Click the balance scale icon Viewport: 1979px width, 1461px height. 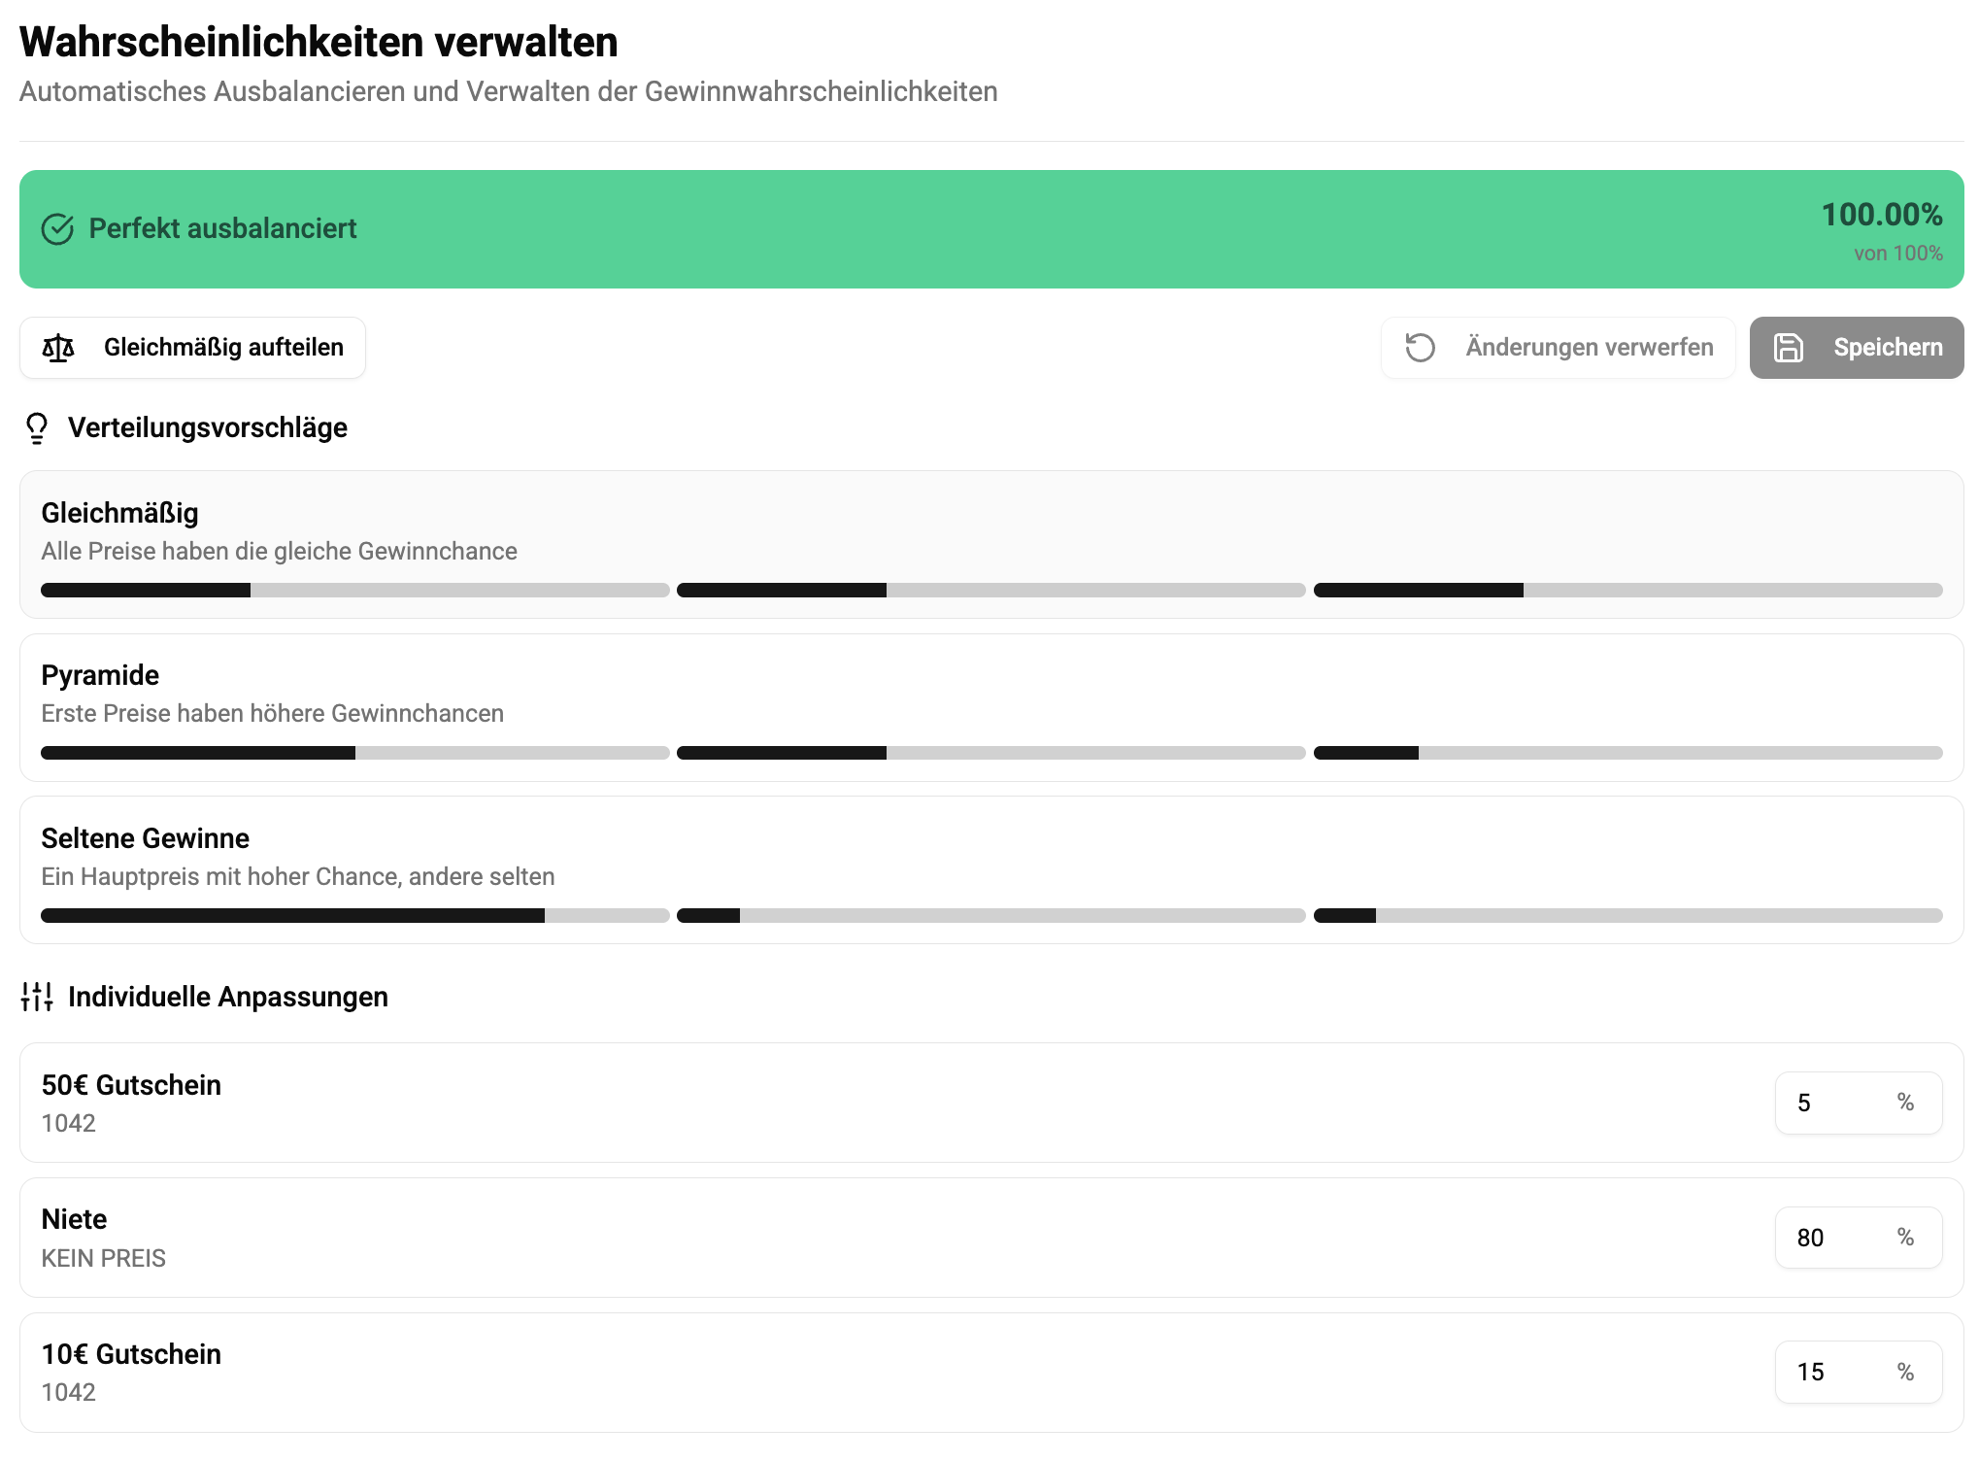58,348
